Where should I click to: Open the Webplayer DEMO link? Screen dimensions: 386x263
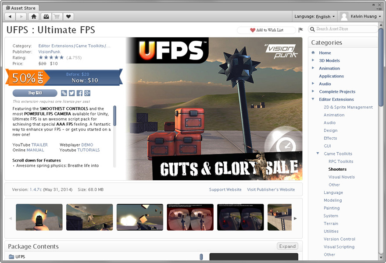click(x=87, y=145)
